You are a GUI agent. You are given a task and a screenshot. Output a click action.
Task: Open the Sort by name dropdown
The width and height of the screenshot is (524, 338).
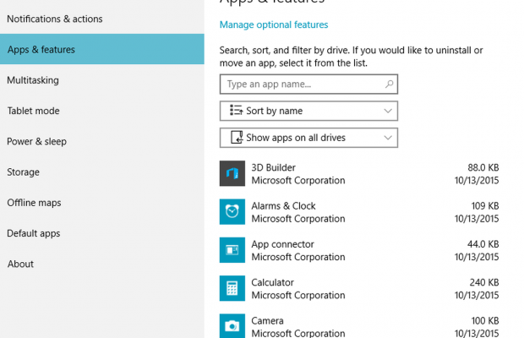(x=308, y=111)
